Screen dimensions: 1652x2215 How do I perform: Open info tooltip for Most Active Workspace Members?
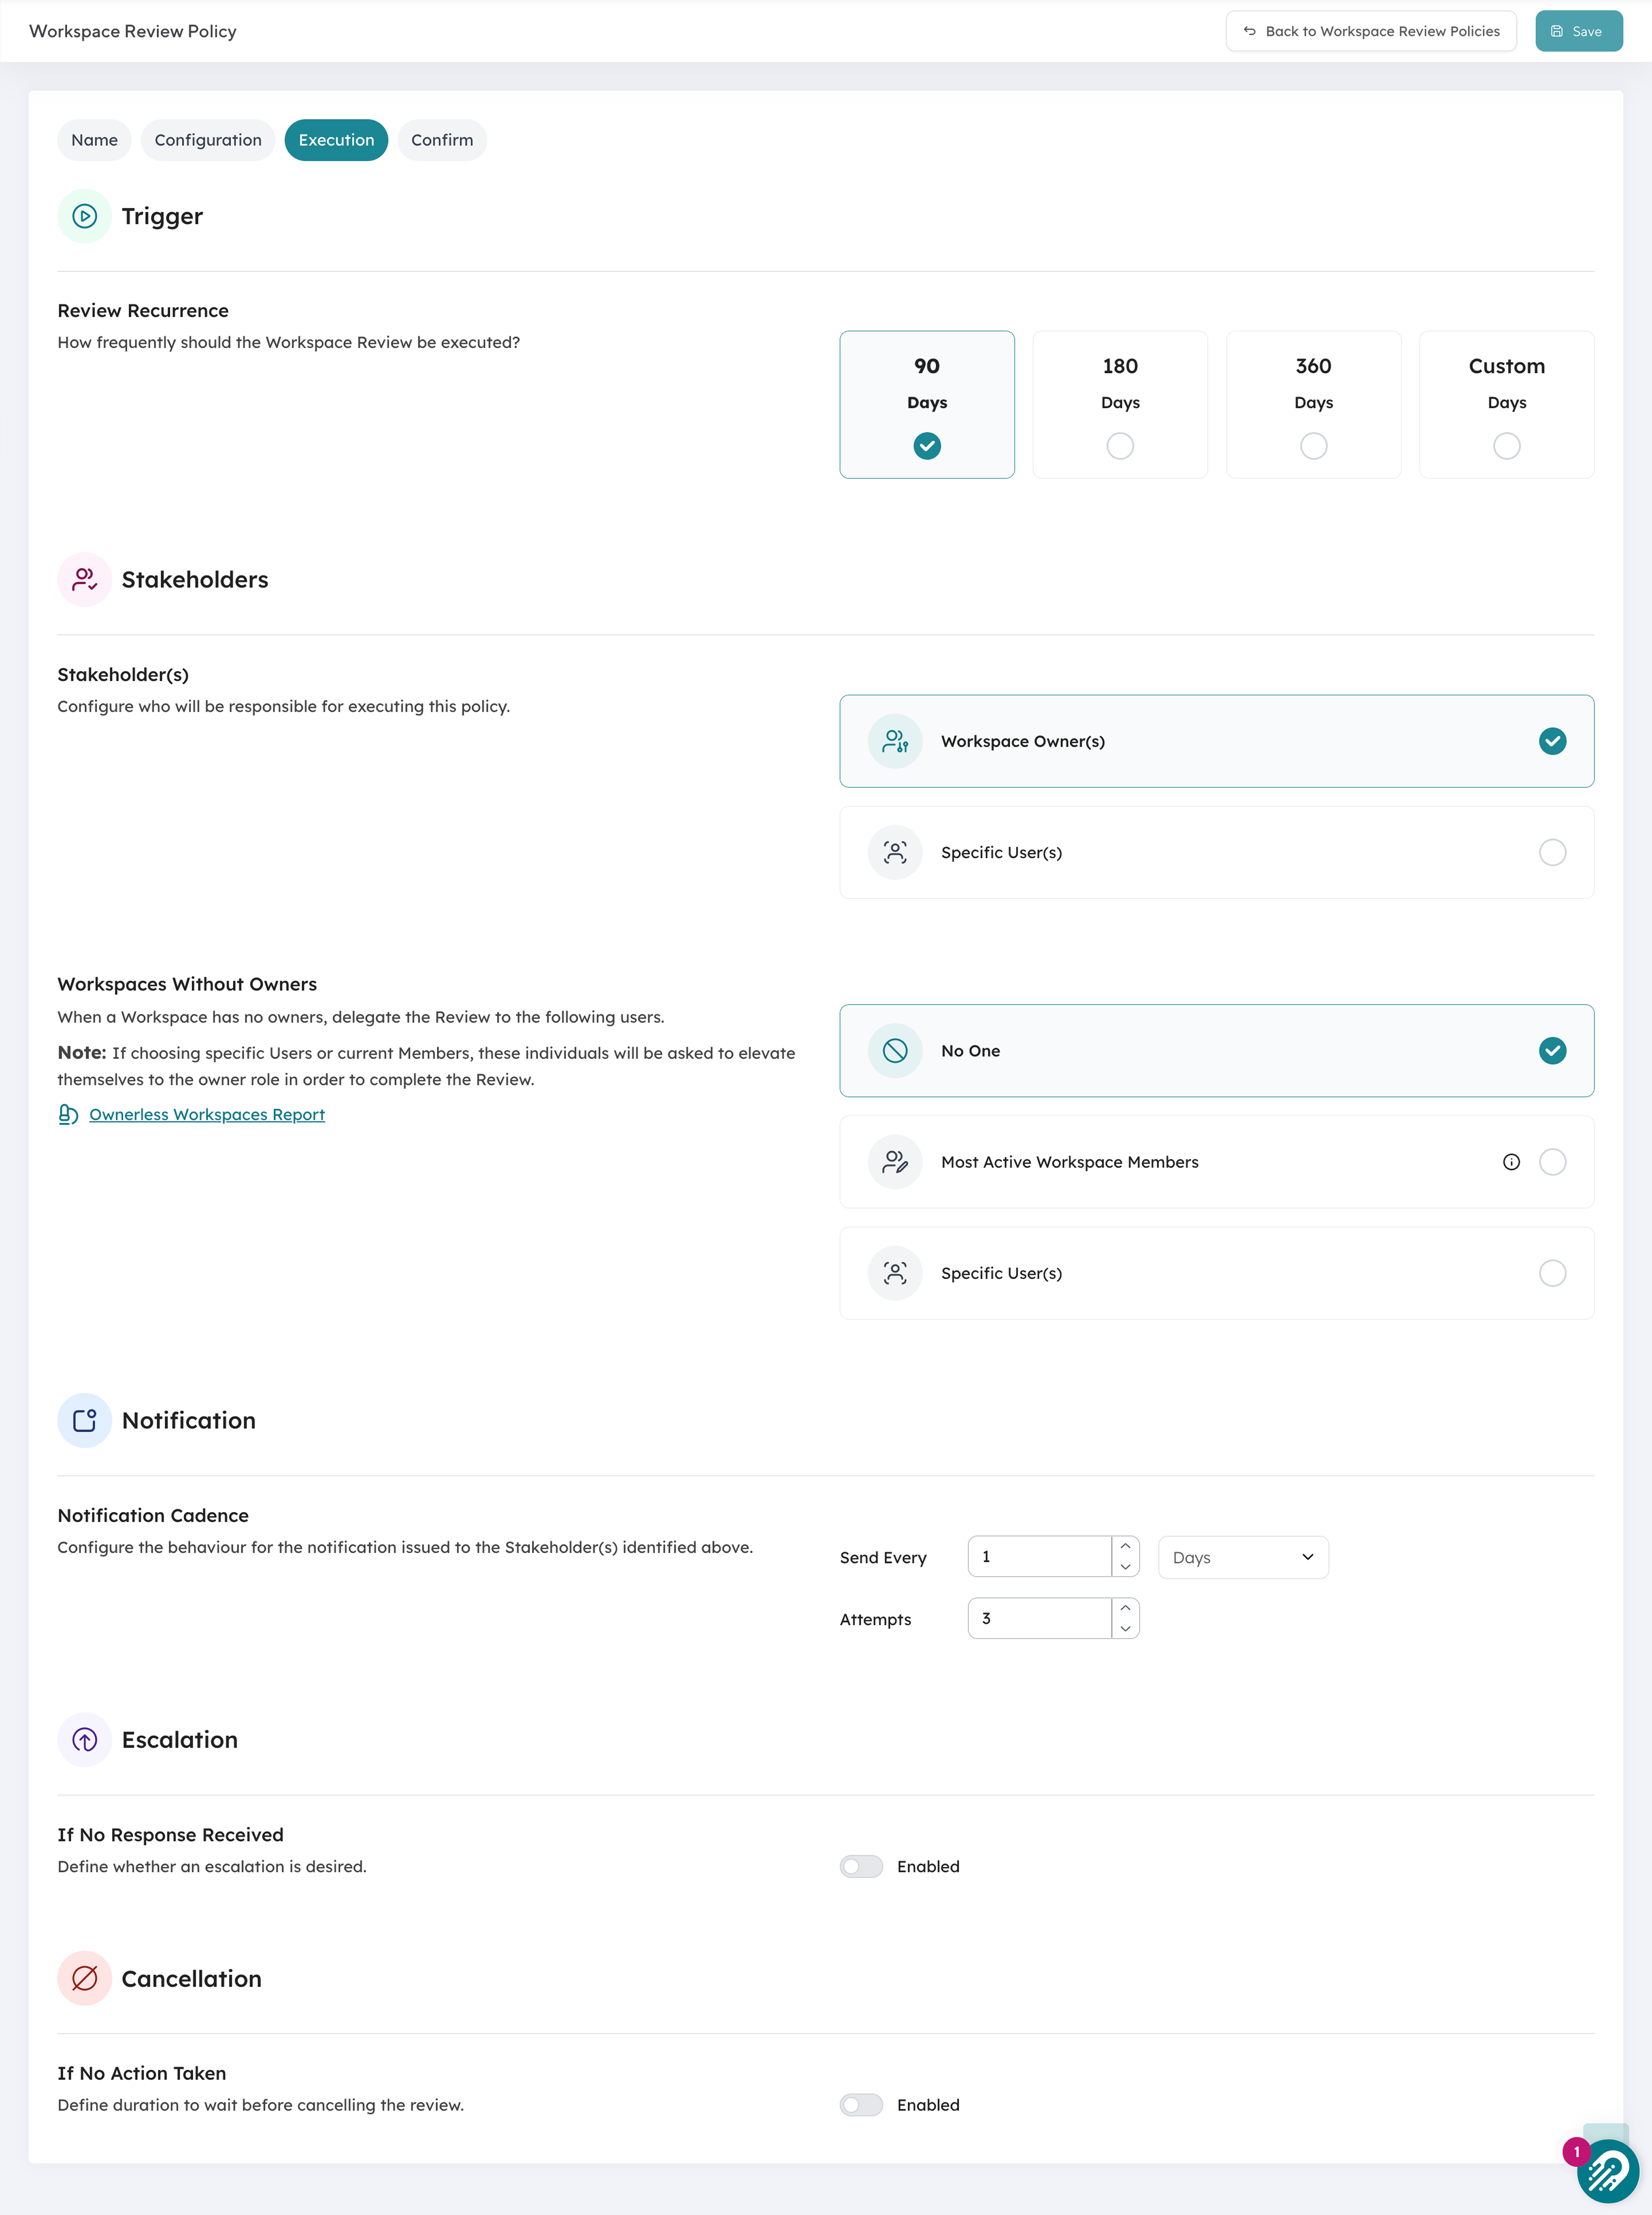click(1511, 1162)
